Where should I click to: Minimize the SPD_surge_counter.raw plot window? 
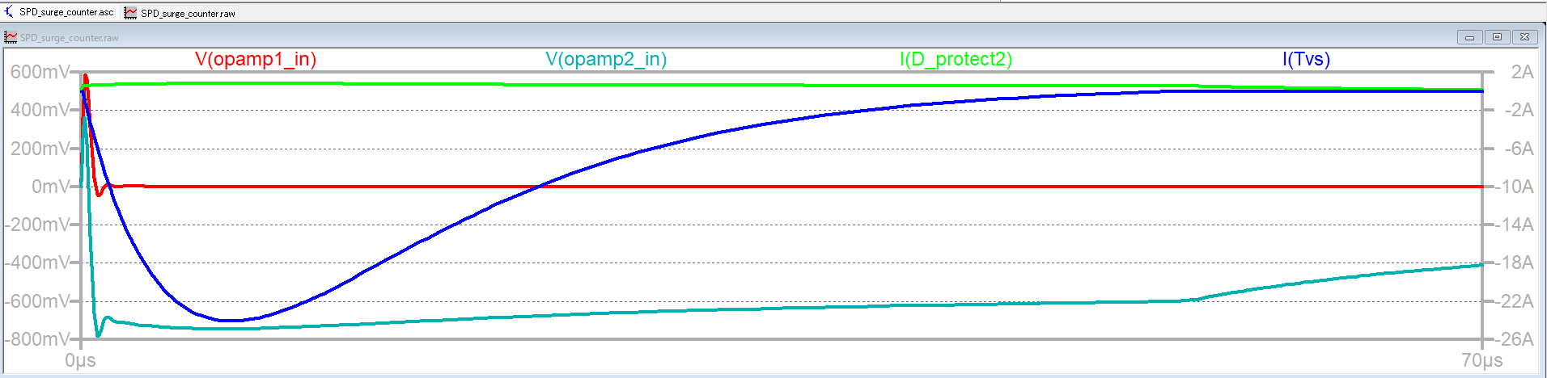1469,37
